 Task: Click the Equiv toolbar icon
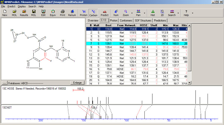(x=53, y=12)
